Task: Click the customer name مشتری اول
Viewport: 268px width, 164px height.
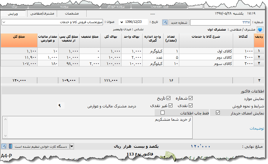Action: click(217, 29)
